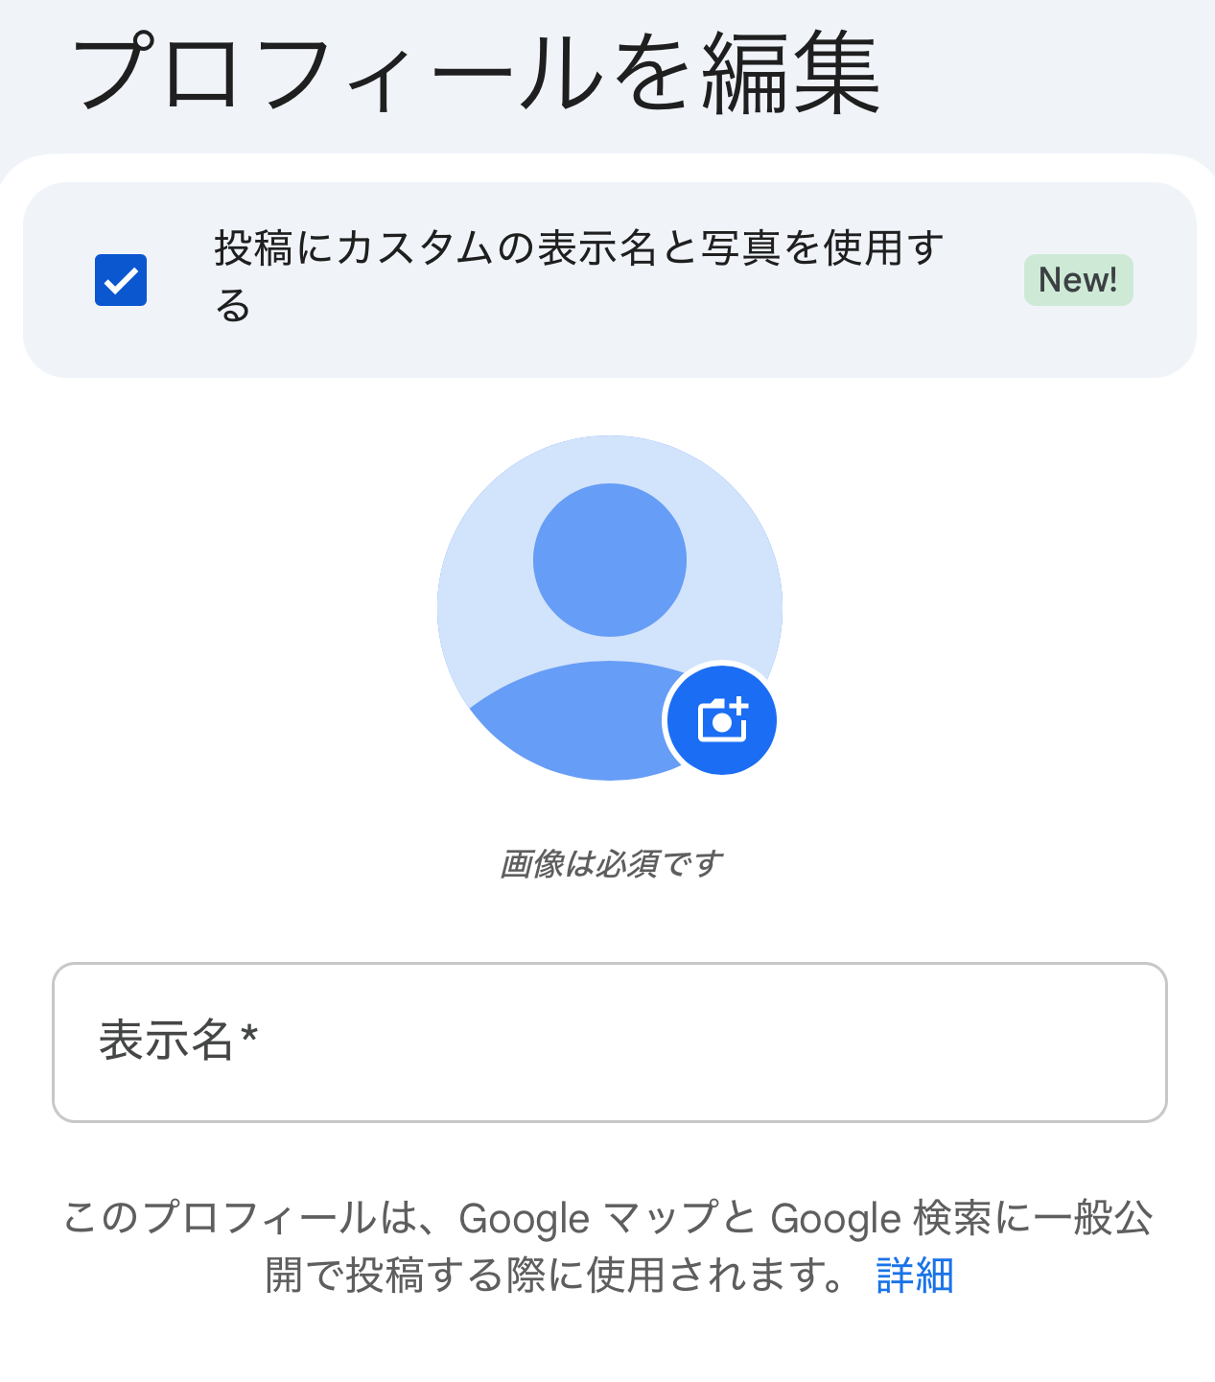
Task: Click the 投稿にカスタムの表示名と写真を使用する label
Action: tap(578, 249)
